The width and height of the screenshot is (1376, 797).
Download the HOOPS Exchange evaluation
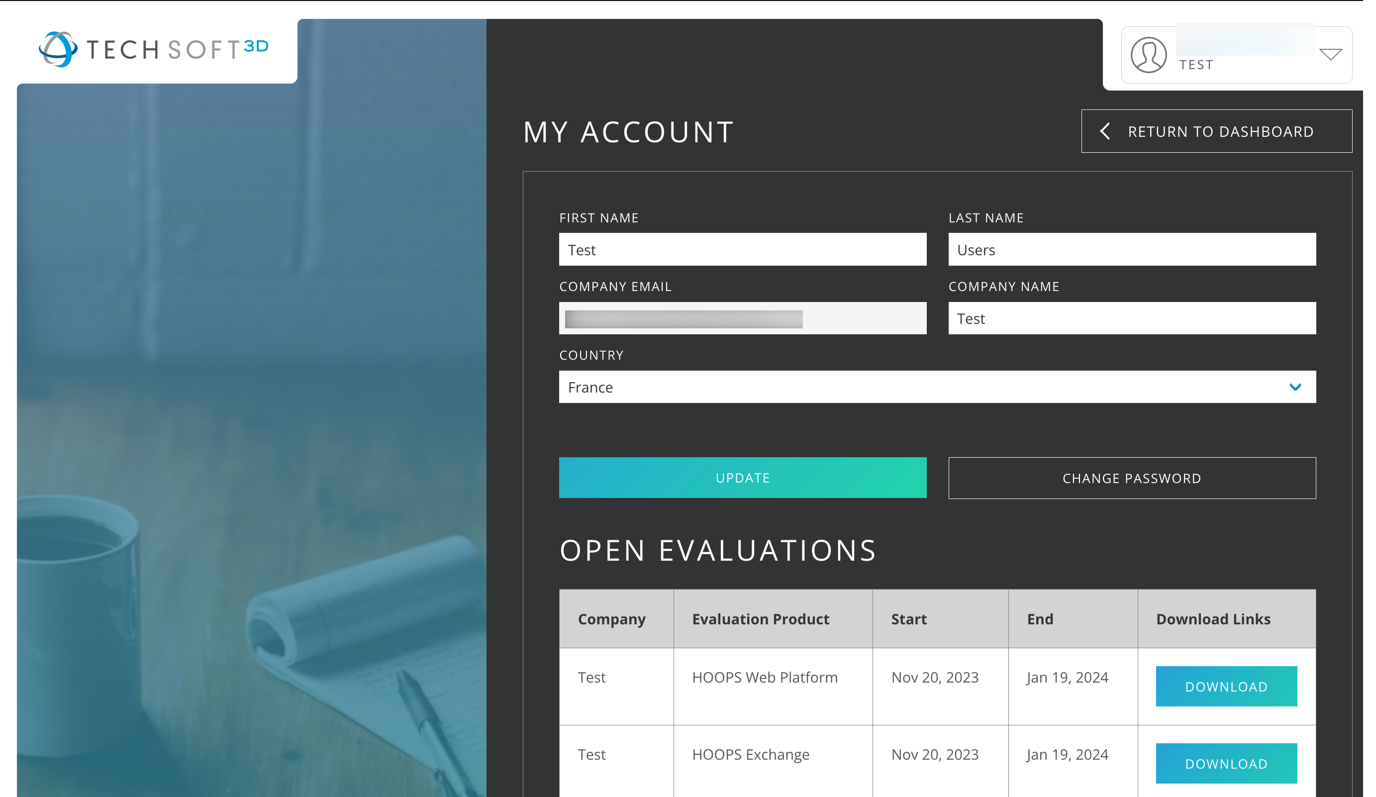[1226, 763]
